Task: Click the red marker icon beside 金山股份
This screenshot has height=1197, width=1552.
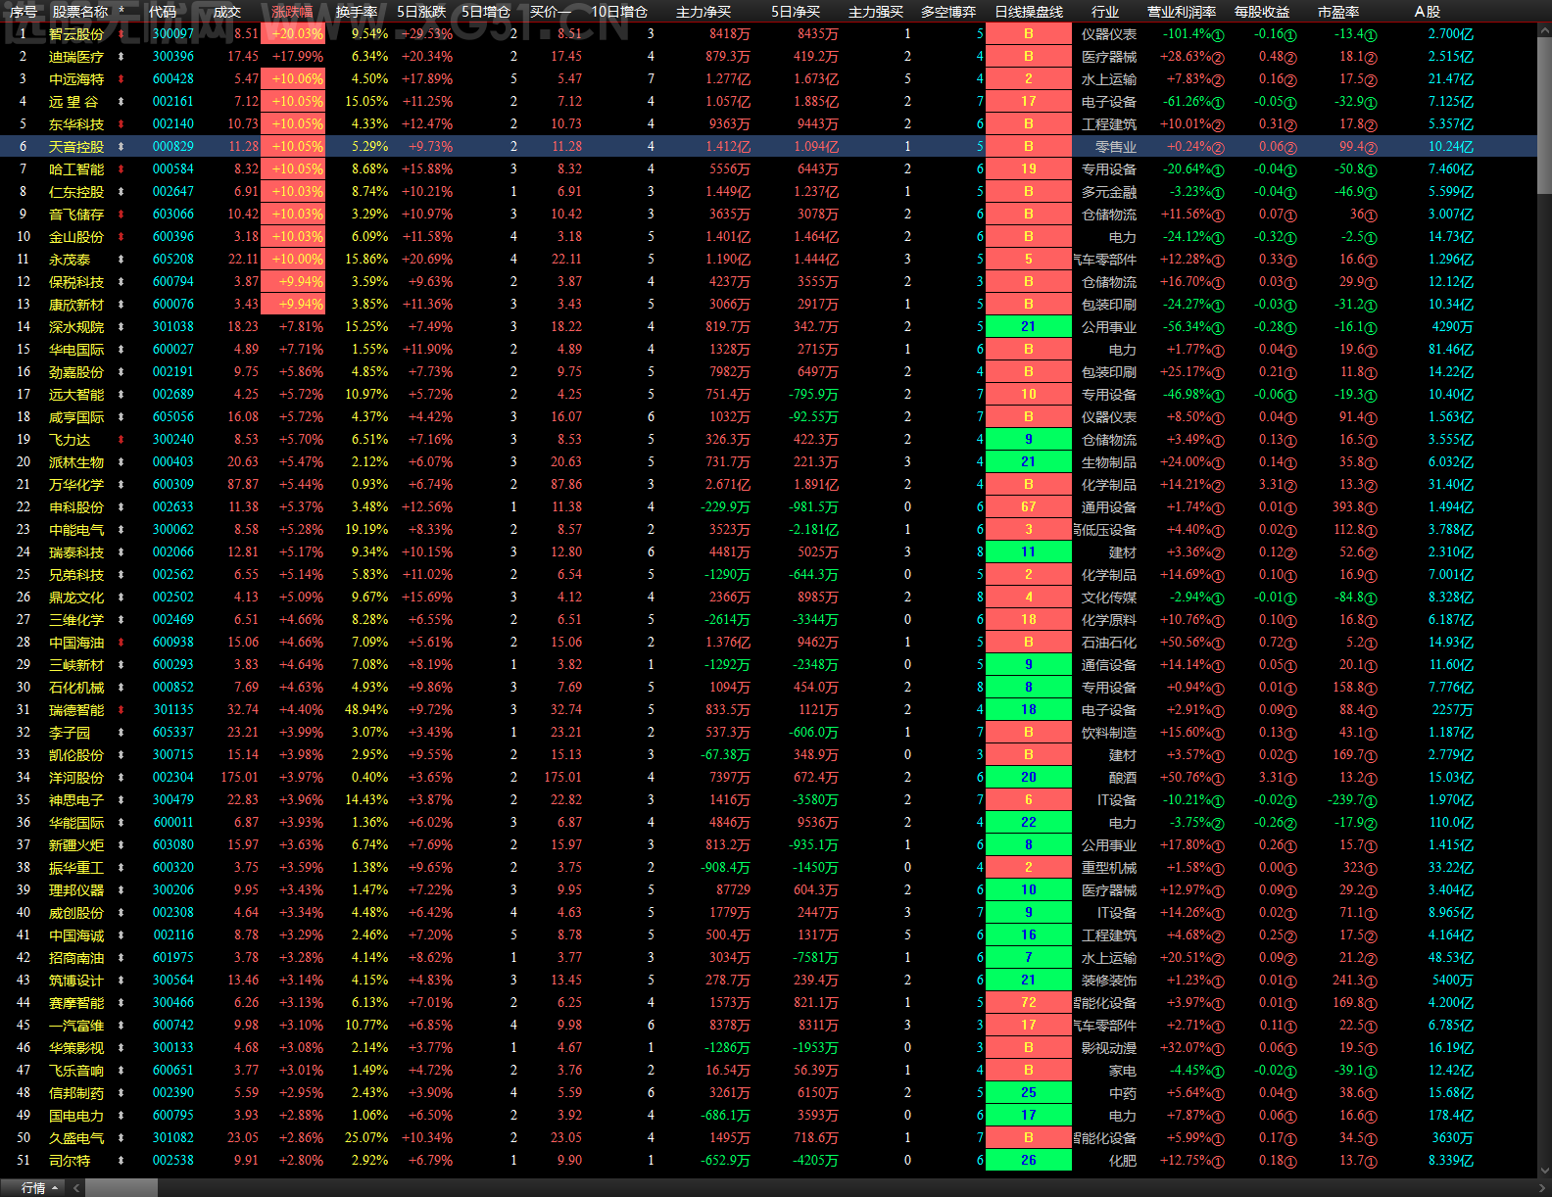Action: (x=121, y=237)
